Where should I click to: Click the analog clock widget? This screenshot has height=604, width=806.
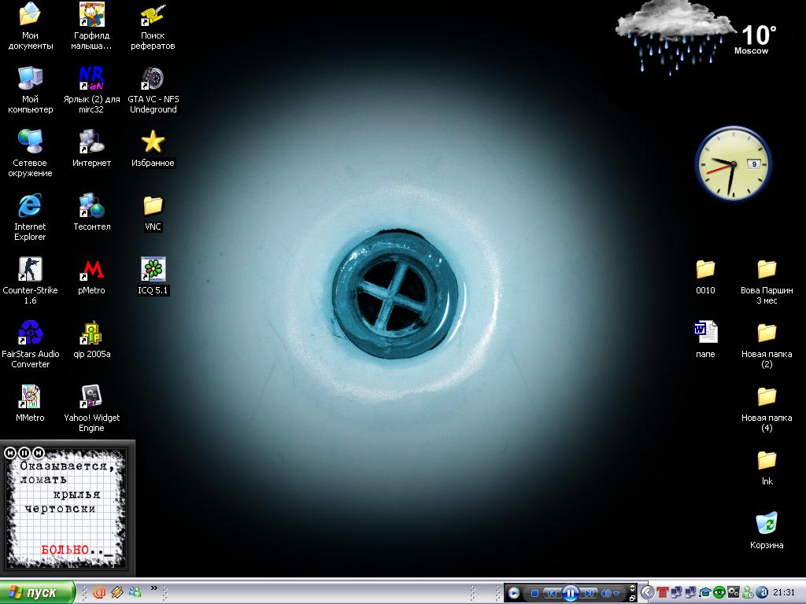(732, 164)
